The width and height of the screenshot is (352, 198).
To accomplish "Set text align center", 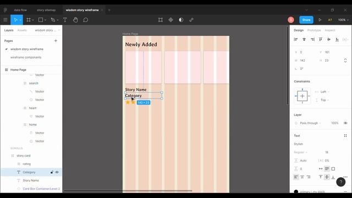I will 302,177.
